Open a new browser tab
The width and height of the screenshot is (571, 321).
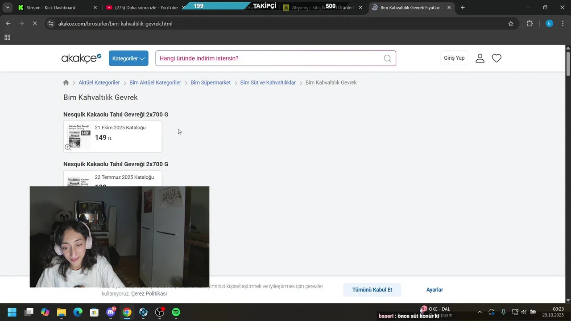[x=463, y=8]
